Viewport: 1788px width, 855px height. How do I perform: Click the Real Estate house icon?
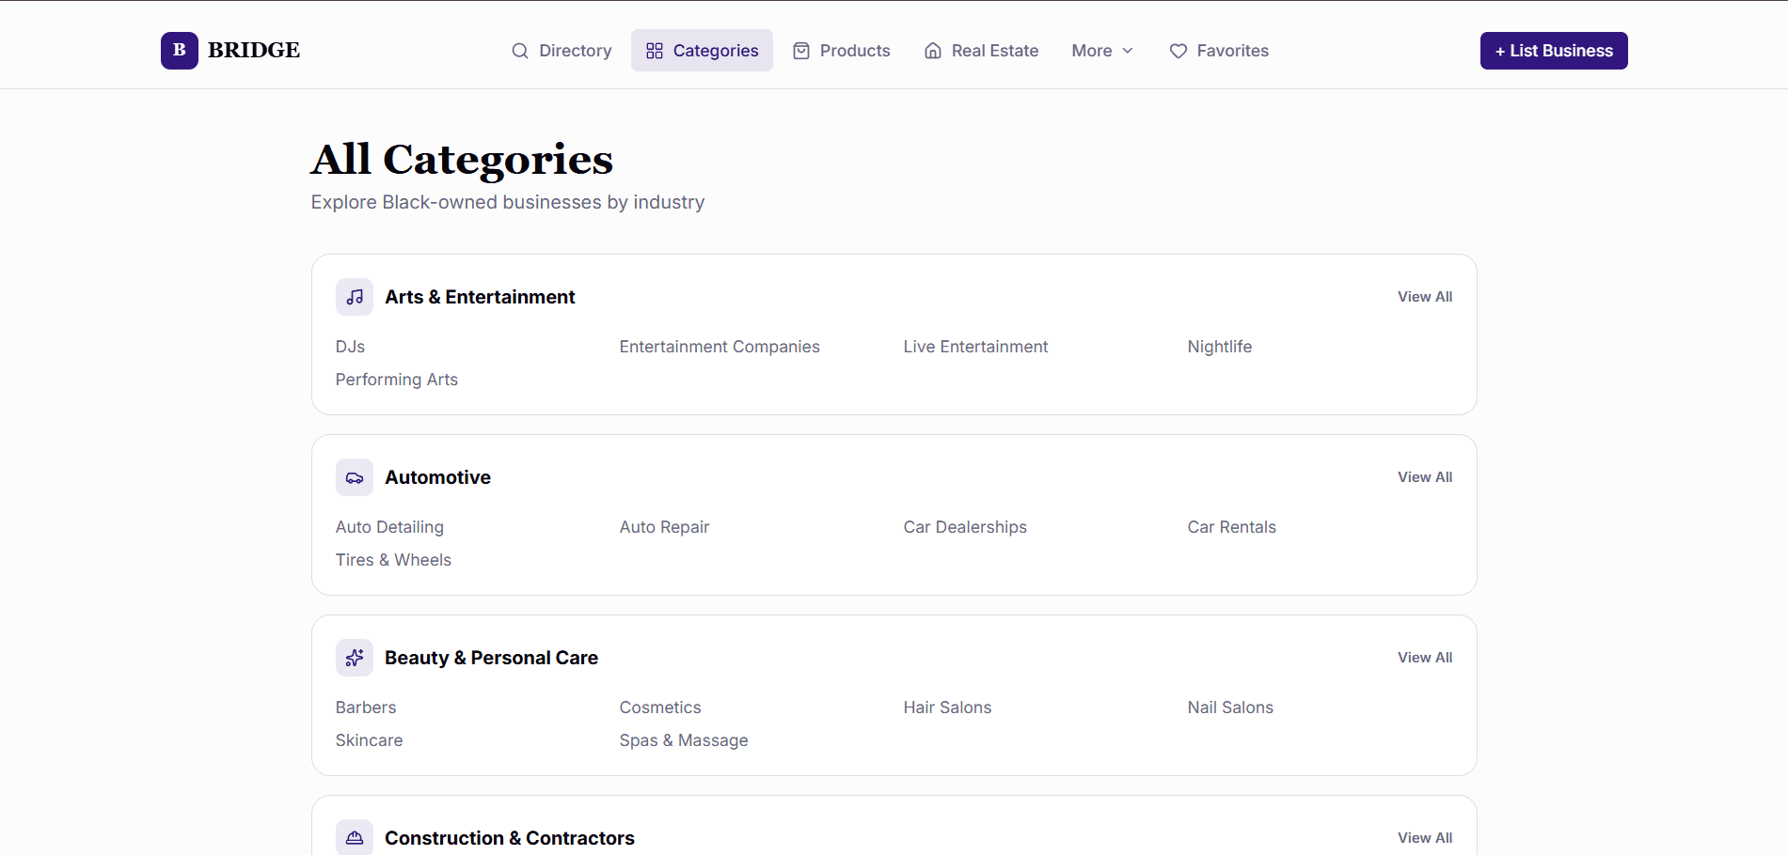pyautogui.click(x=933, y=51)
